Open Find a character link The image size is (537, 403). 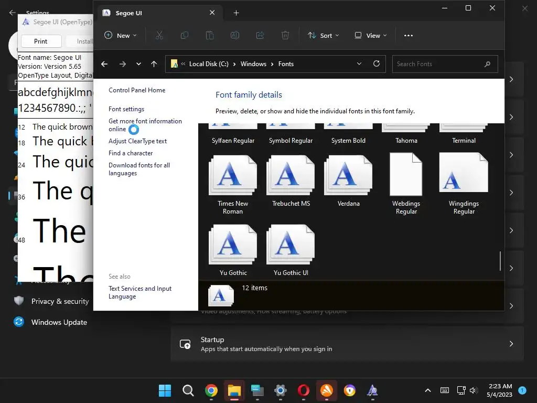(x=131, y=153)
